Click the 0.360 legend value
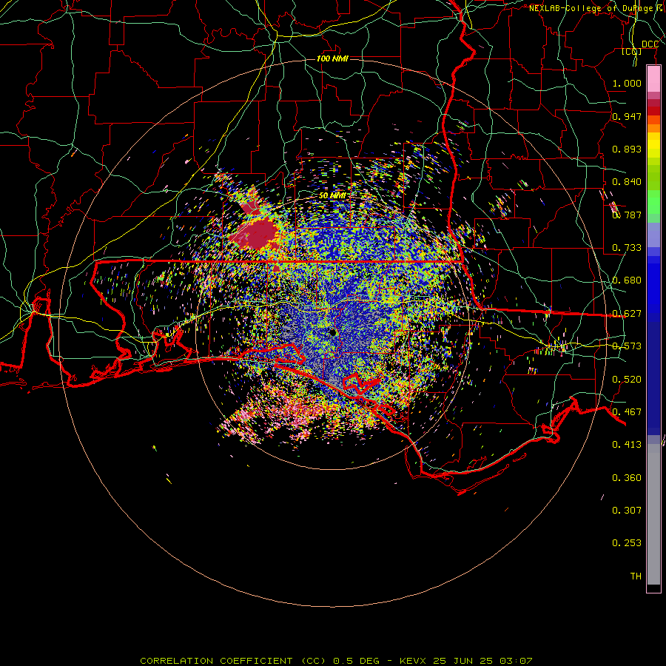This screenshot has height=666, width=666. point(627,478)
